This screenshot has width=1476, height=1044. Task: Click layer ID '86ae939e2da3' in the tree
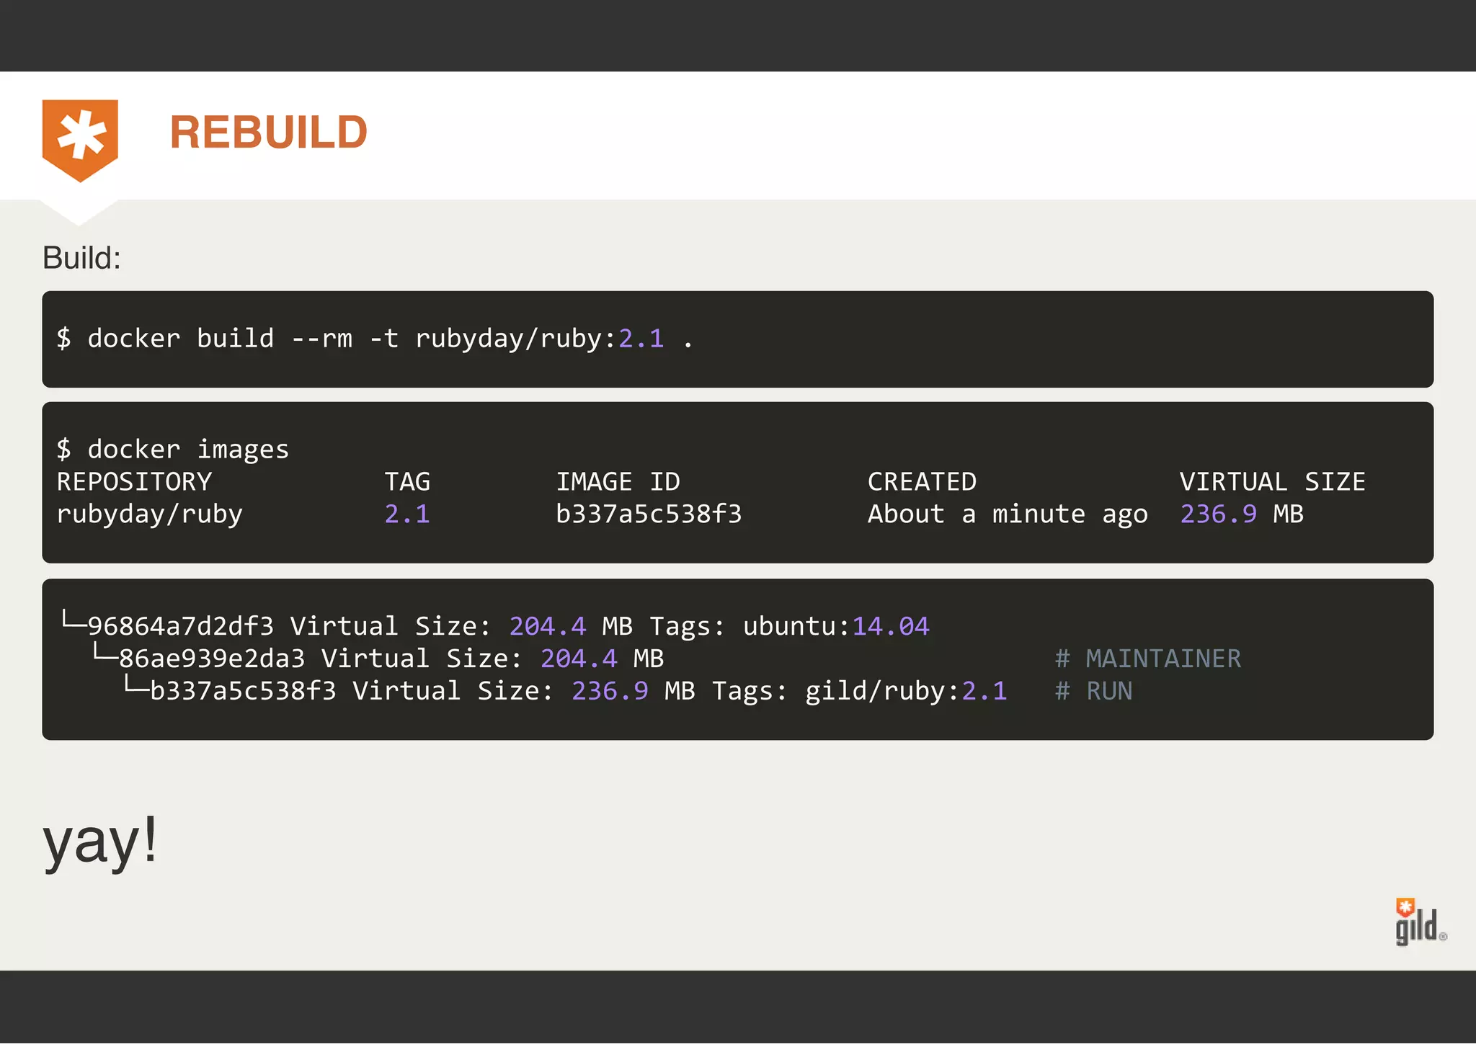212,659
